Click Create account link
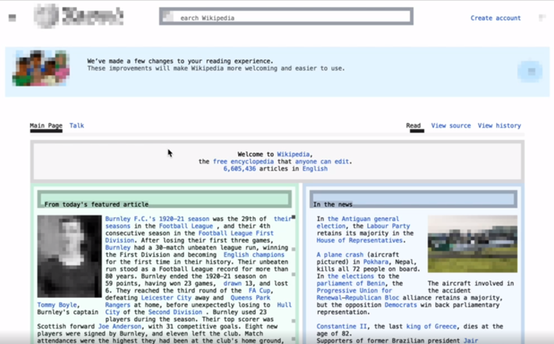Screen dimensions: 554x344 pos(495,18)
